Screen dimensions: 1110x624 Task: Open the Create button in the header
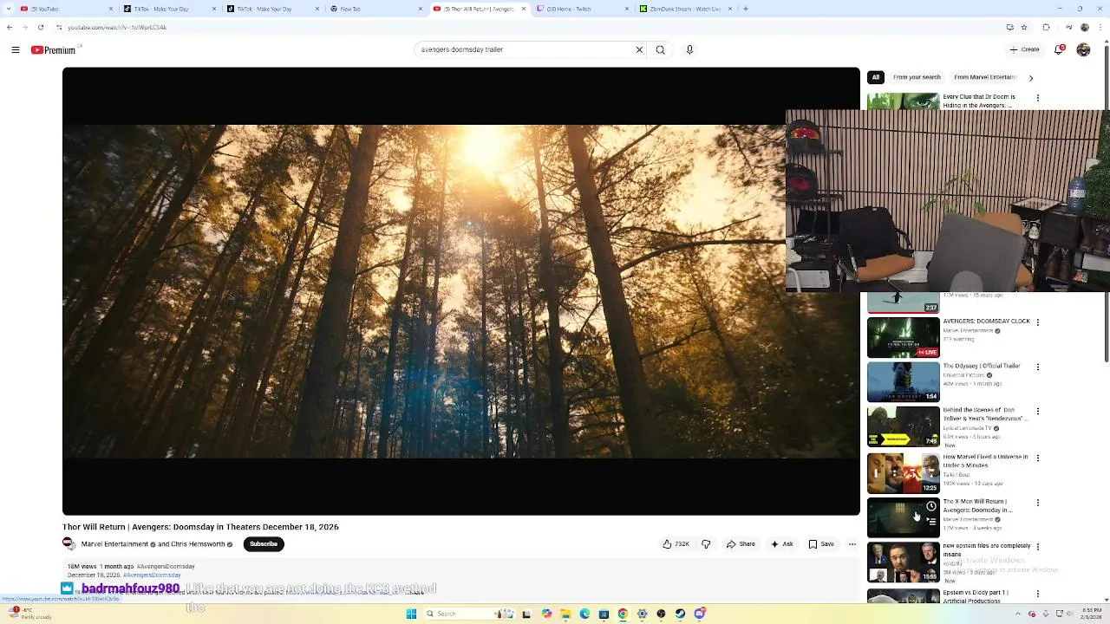1025,50
